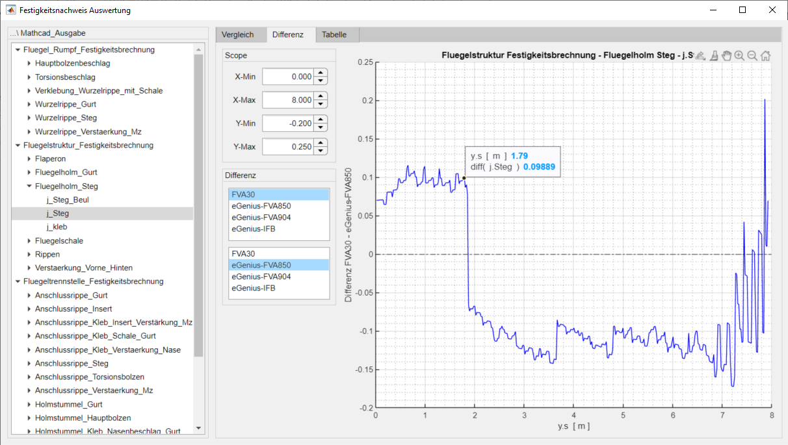Activate the data brushing tool
The height and width of the screenshot is (445, 788).
tap(714, 56)
